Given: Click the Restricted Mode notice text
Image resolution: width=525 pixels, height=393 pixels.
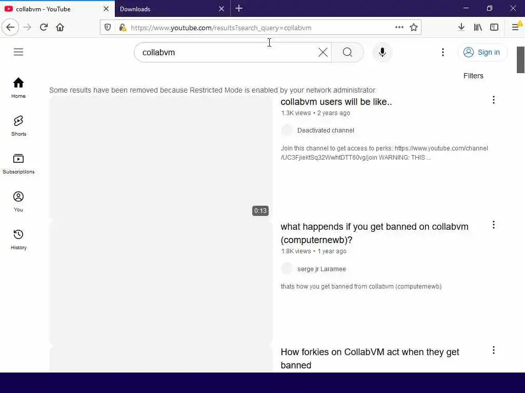Looking at the screenshot, I should click(x=213, y=90).
